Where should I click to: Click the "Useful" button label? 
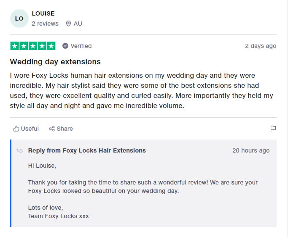coord(30,129)
